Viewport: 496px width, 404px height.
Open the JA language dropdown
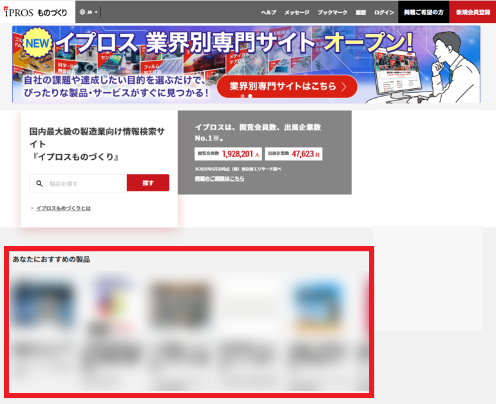pos(93,12)
